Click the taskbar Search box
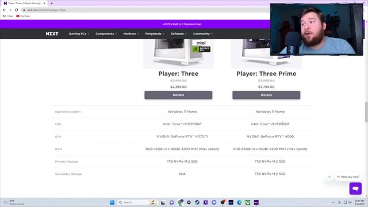This screenshot has height=207, width=368. pos(137,202)
